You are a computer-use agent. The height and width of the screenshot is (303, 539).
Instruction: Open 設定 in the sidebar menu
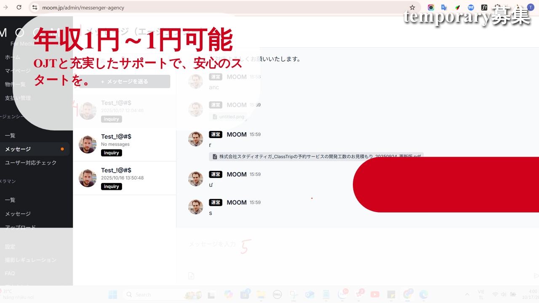10,247
